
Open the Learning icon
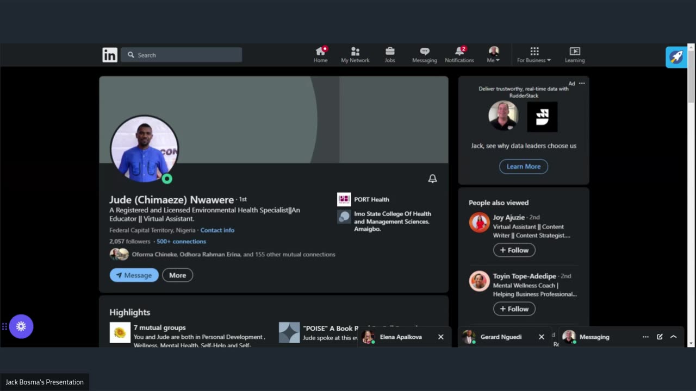click(575, 55)
